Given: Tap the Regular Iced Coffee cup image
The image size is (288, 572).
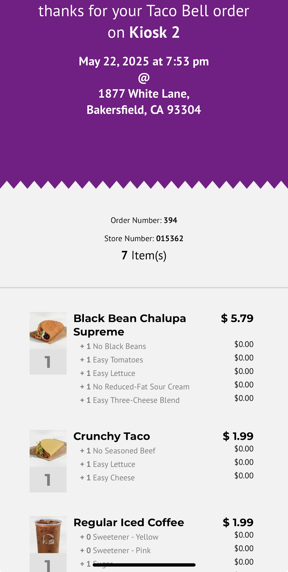Looking at the screenshot, I should pyautogui.click(x=48, y=534).
